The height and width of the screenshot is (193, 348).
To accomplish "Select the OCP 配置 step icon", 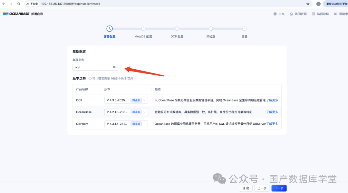I will (x=177, y=29).
